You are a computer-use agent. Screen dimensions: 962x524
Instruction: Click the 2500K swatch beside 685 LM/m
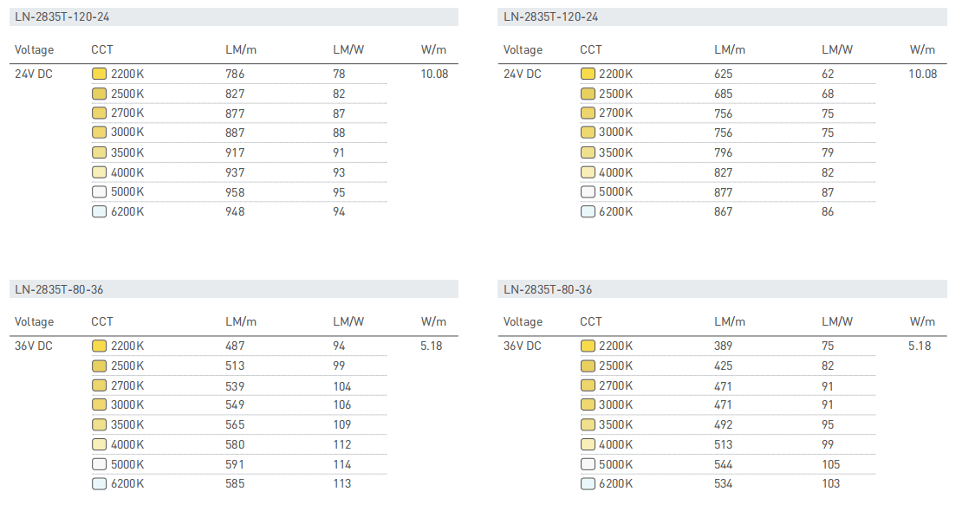click(588, 94)
